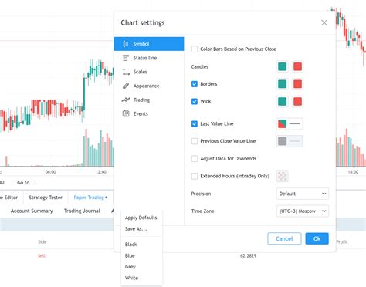Click the Extended Hours pattern swatch icon
366x287 pixels.
(x=283, y=176)
